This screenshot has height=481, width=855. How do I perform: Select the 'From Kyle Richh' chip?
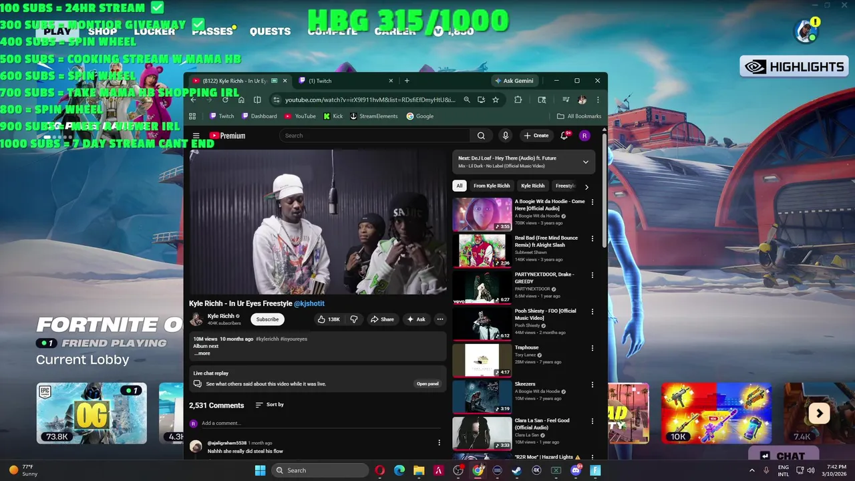click(492, 186)
